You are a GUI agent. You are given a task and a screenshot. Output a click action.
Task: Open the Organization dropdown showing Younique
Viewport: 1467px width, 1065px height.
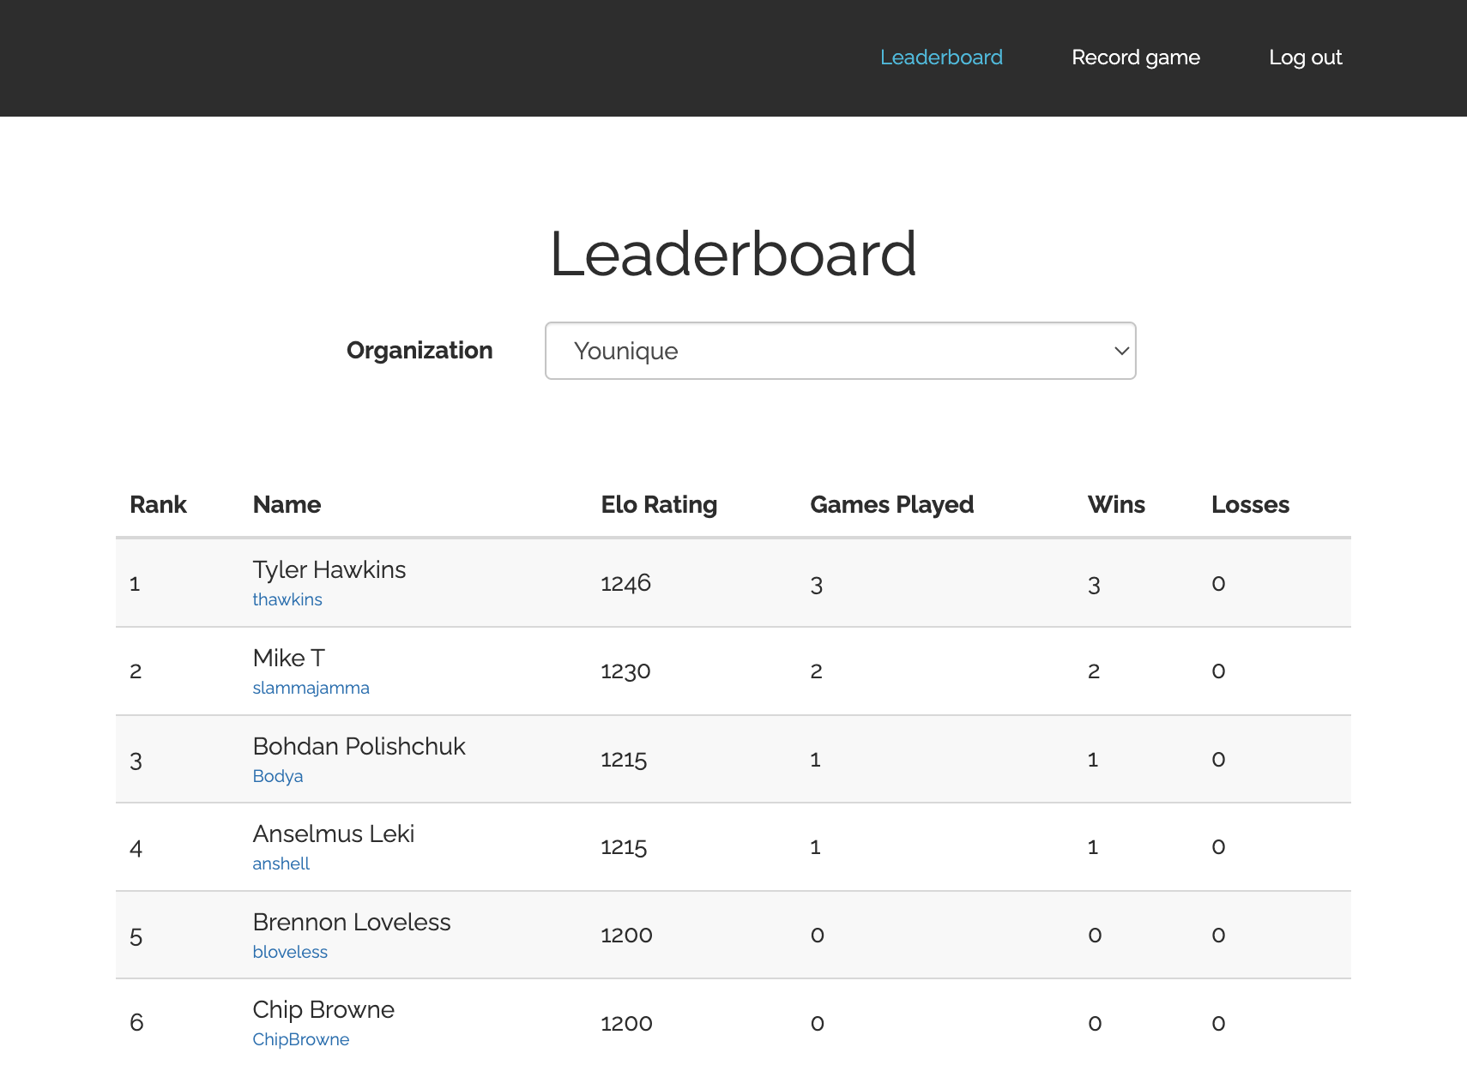(839, 351)
